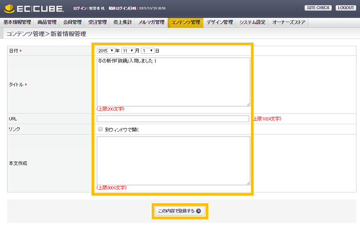Expand the month dropdown showing 11

point(128,51)
